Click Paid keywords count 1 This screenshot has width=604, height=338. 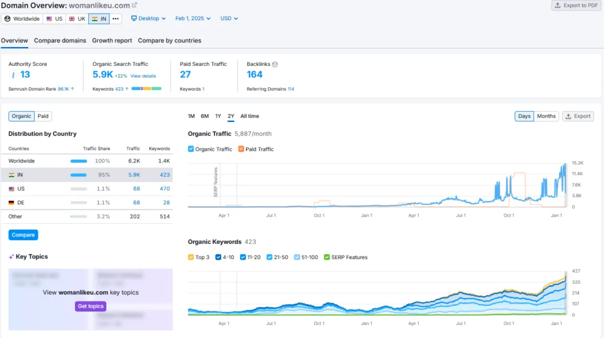click(x=203, y=89)
